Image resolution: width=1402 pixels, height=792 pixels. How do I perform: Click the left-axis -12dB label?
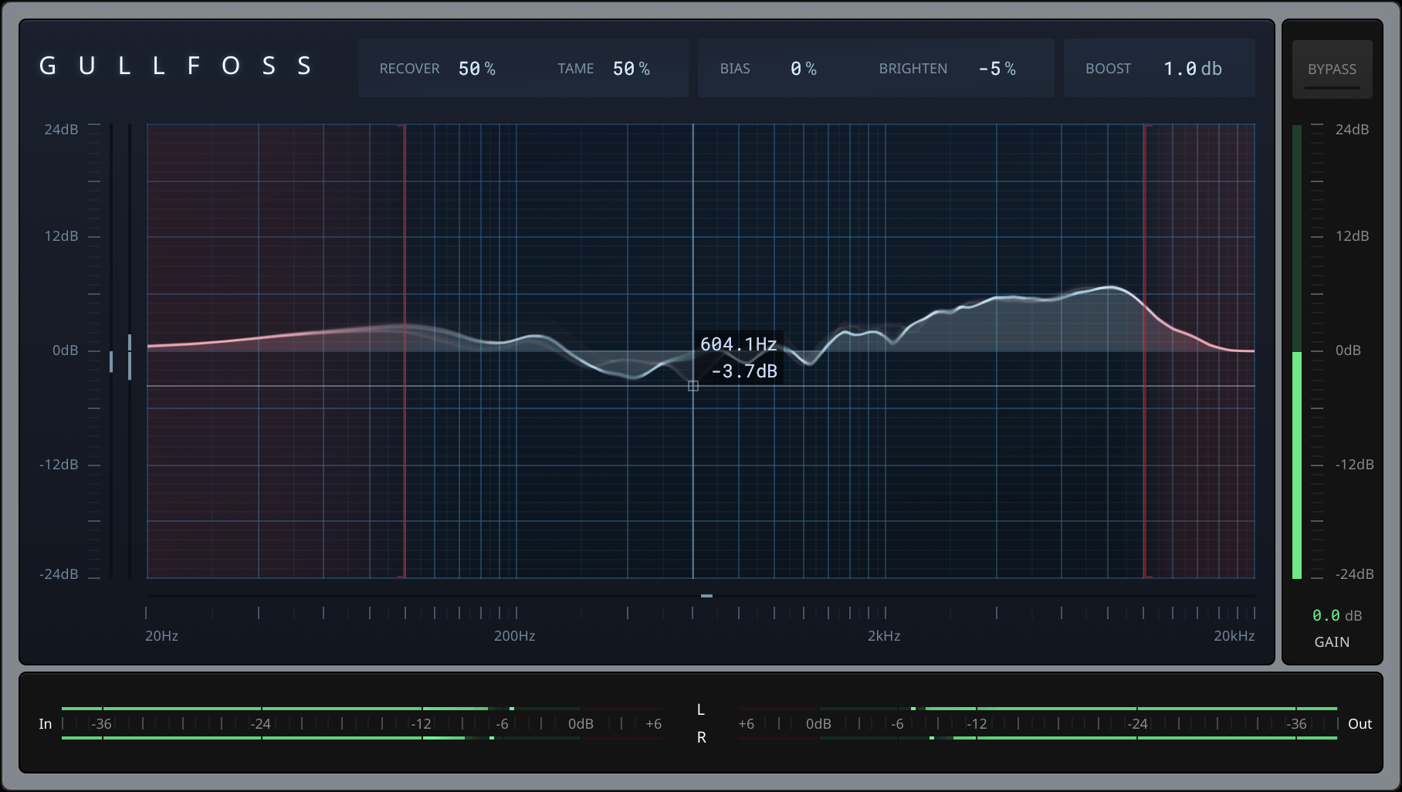pyautogui.click(x=59, y=465)
